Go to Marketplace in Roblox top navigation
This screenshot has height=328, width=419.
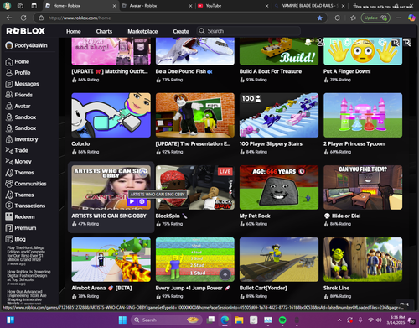click(142, 31)
